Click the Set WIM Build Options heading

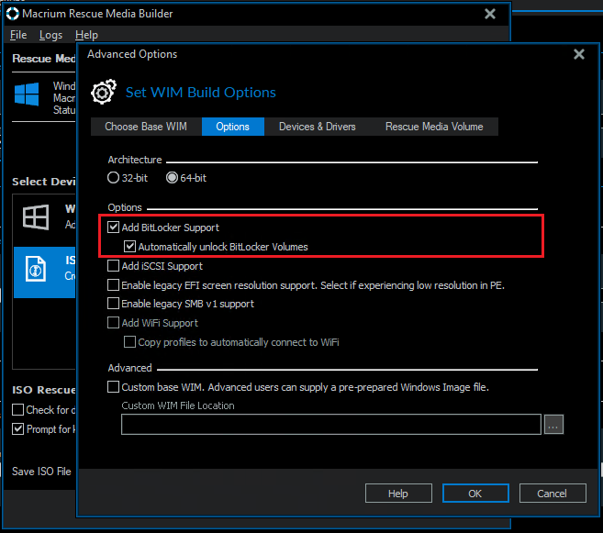201,93
